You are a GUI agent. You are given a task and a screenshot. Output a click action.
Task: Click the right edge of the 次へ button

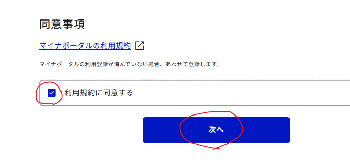[x=287, y=130]
